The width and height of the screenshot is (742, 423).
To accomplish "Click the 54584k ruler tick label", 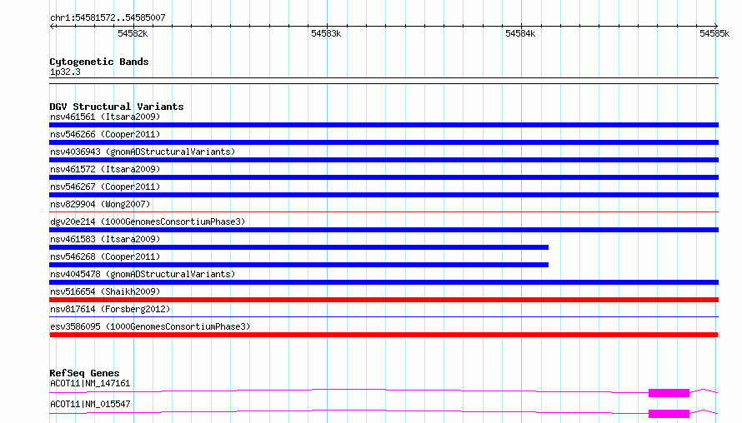I will 520,33.
